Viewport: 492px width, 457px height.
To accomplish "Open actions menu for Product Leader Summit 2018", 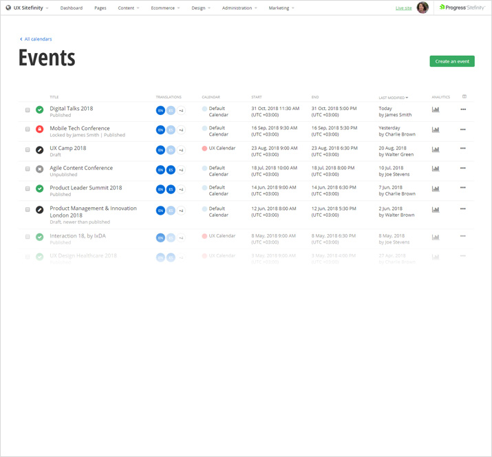I will (x=463, y=187).
